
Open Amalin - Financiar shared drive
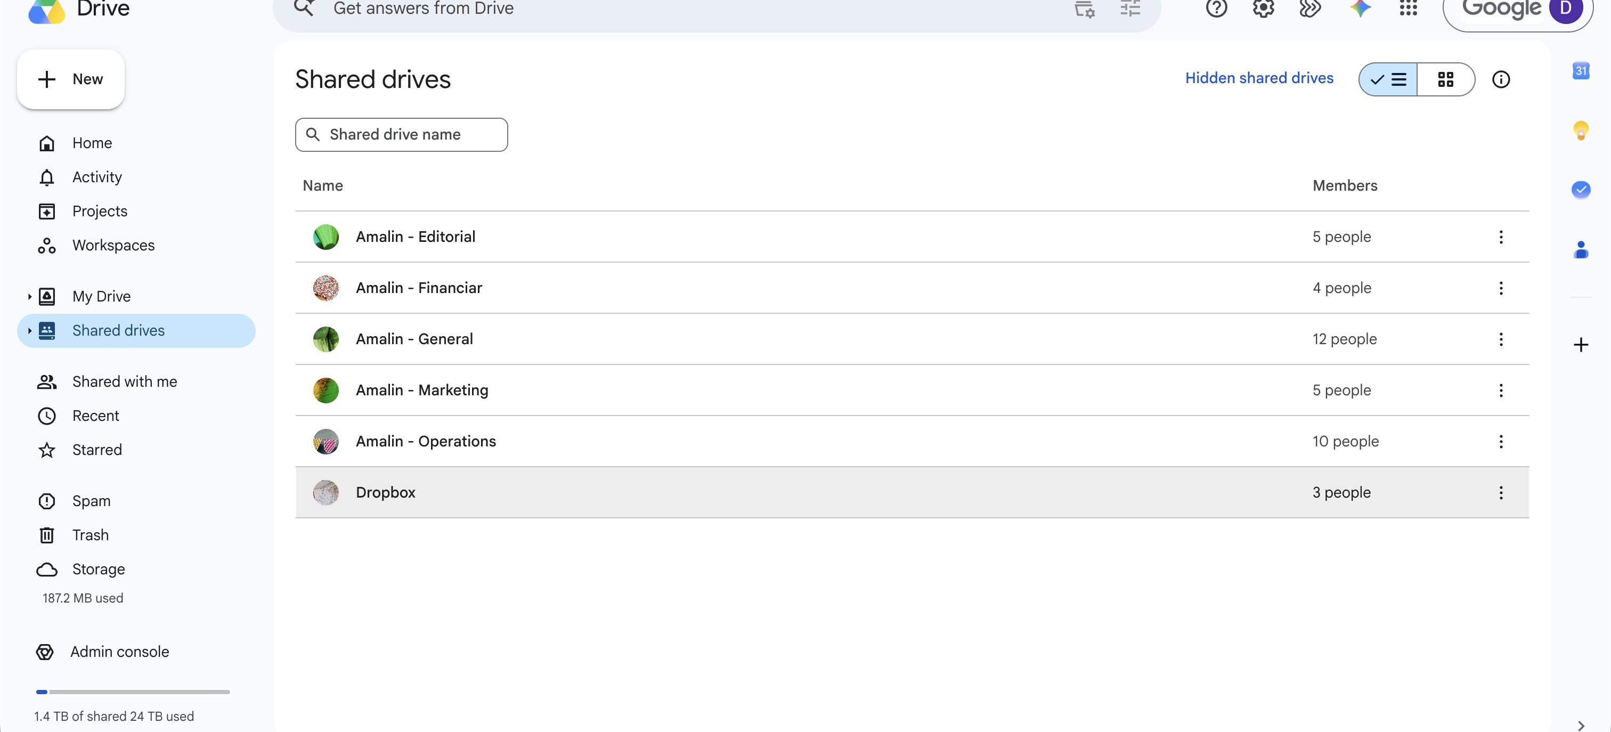pos(913,288)
